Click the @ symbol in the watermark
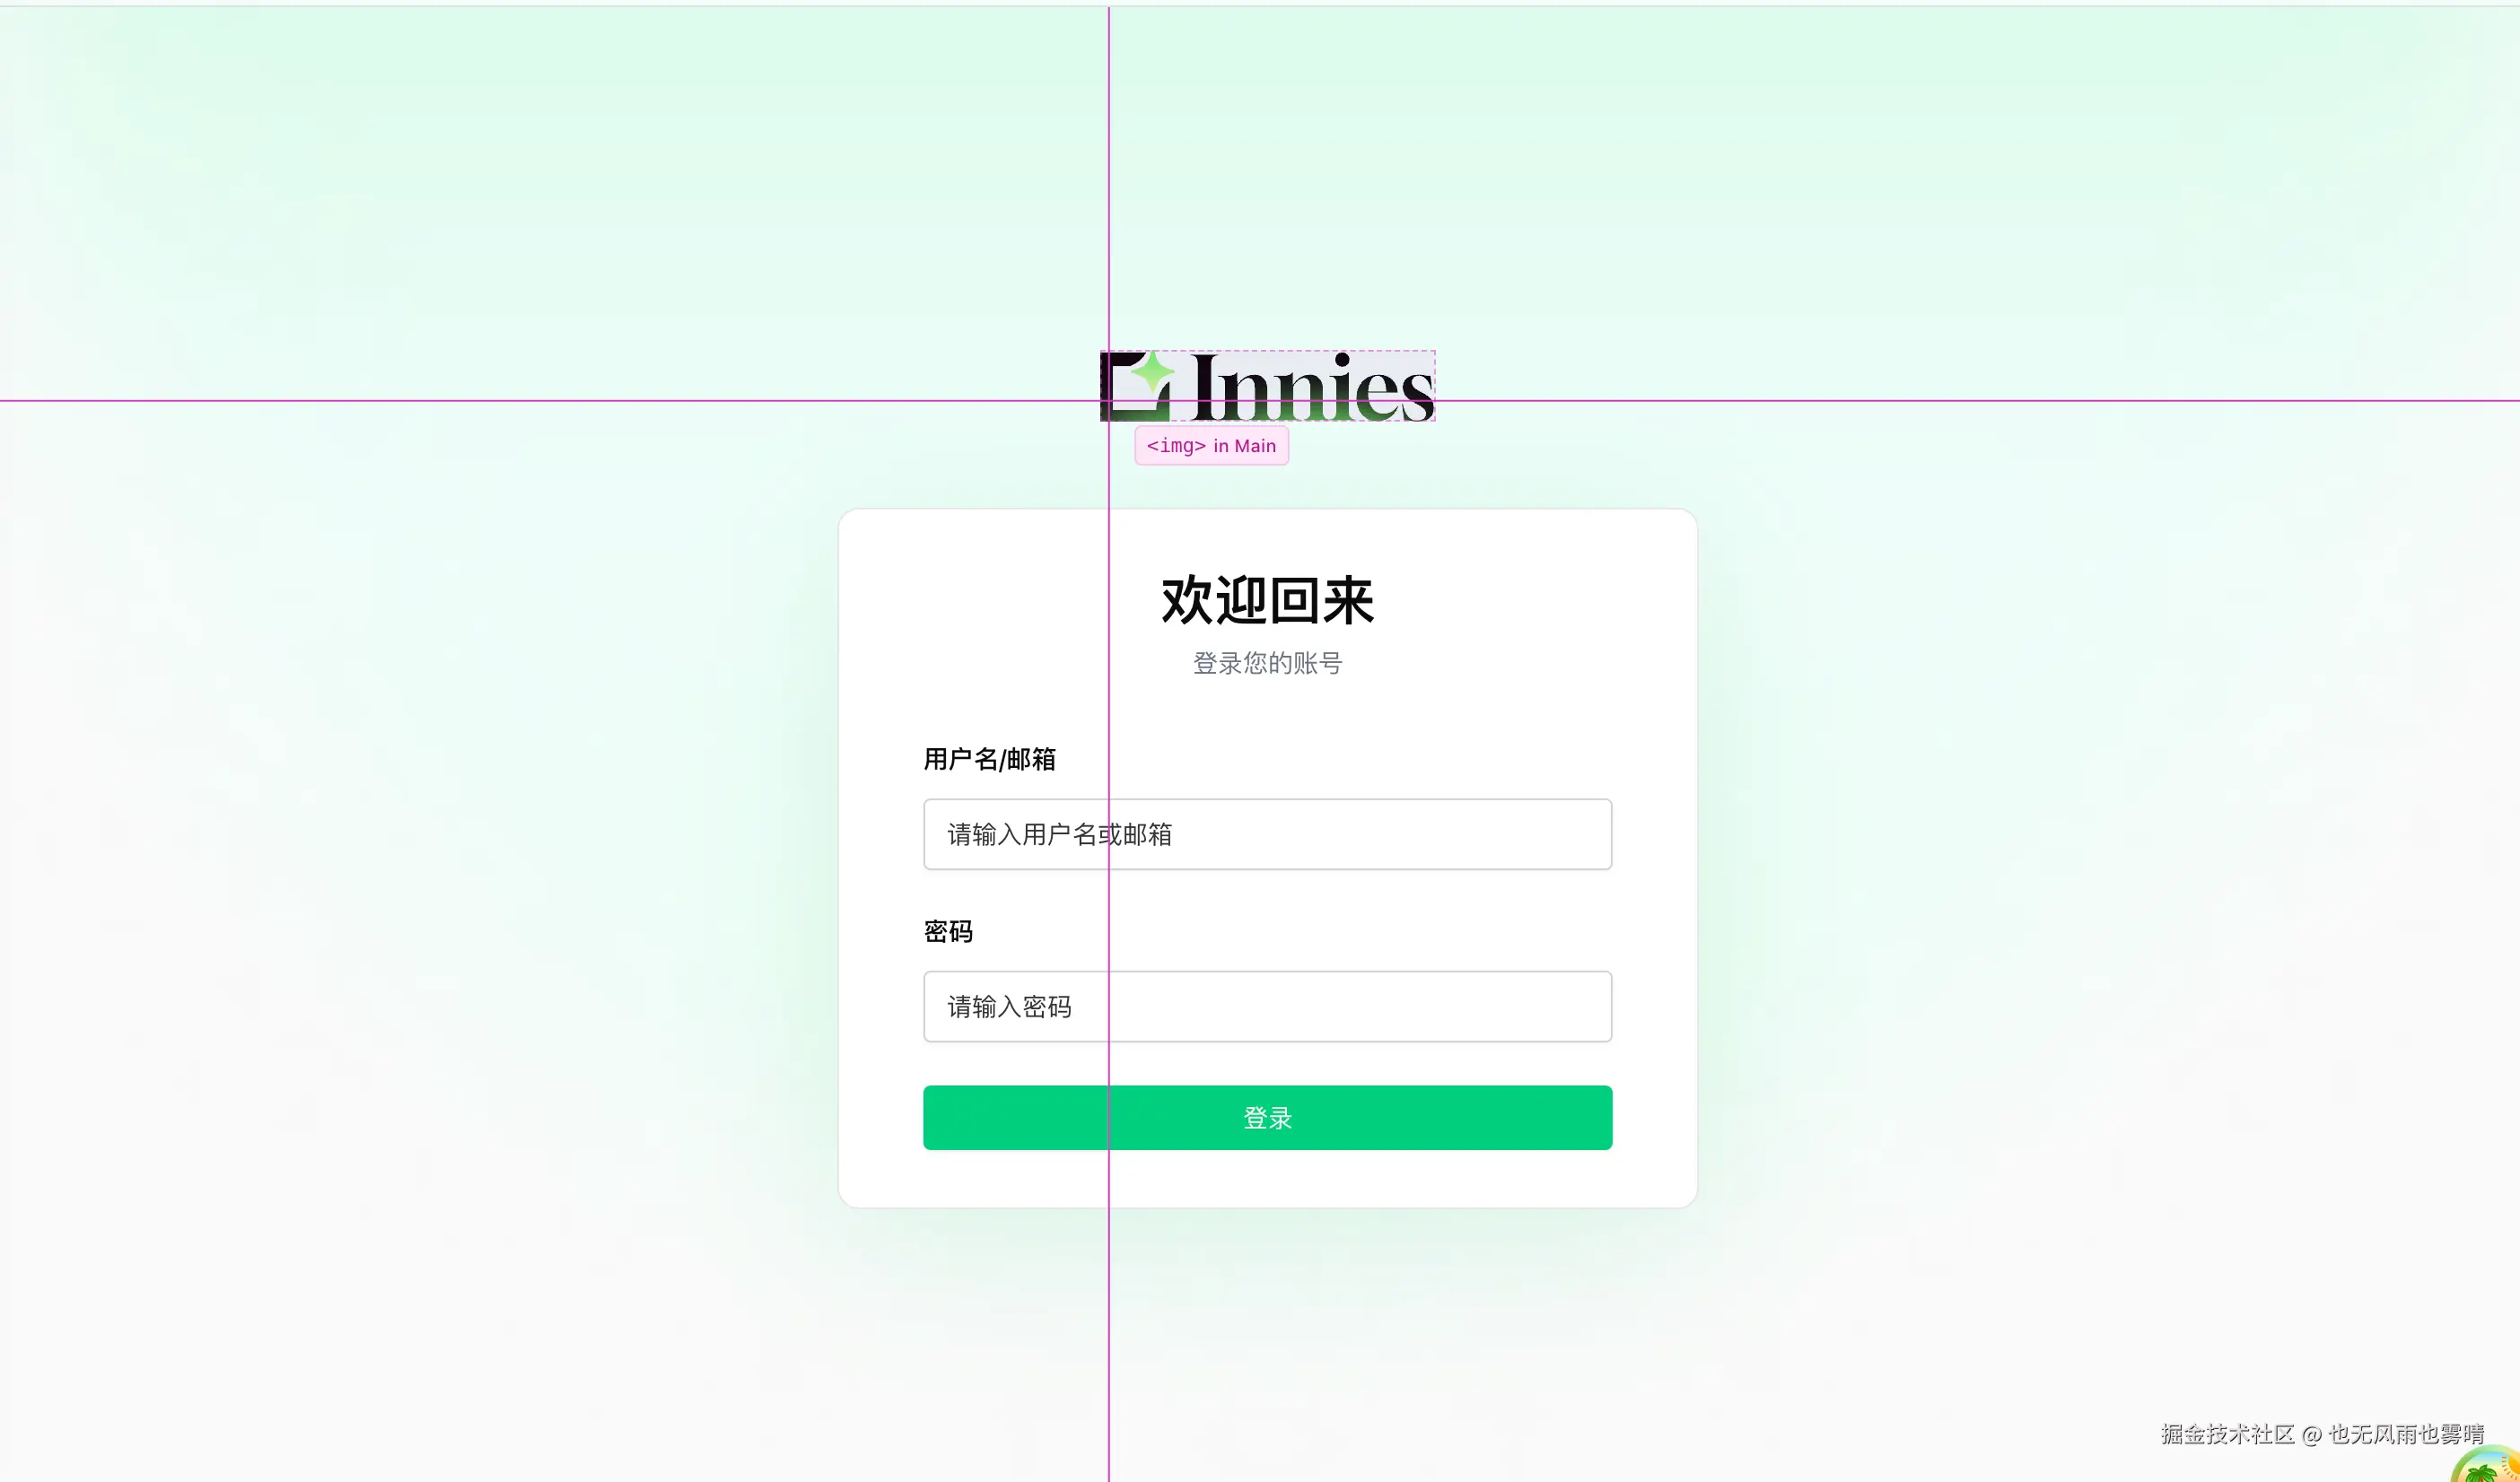 pos(2311,1435)
